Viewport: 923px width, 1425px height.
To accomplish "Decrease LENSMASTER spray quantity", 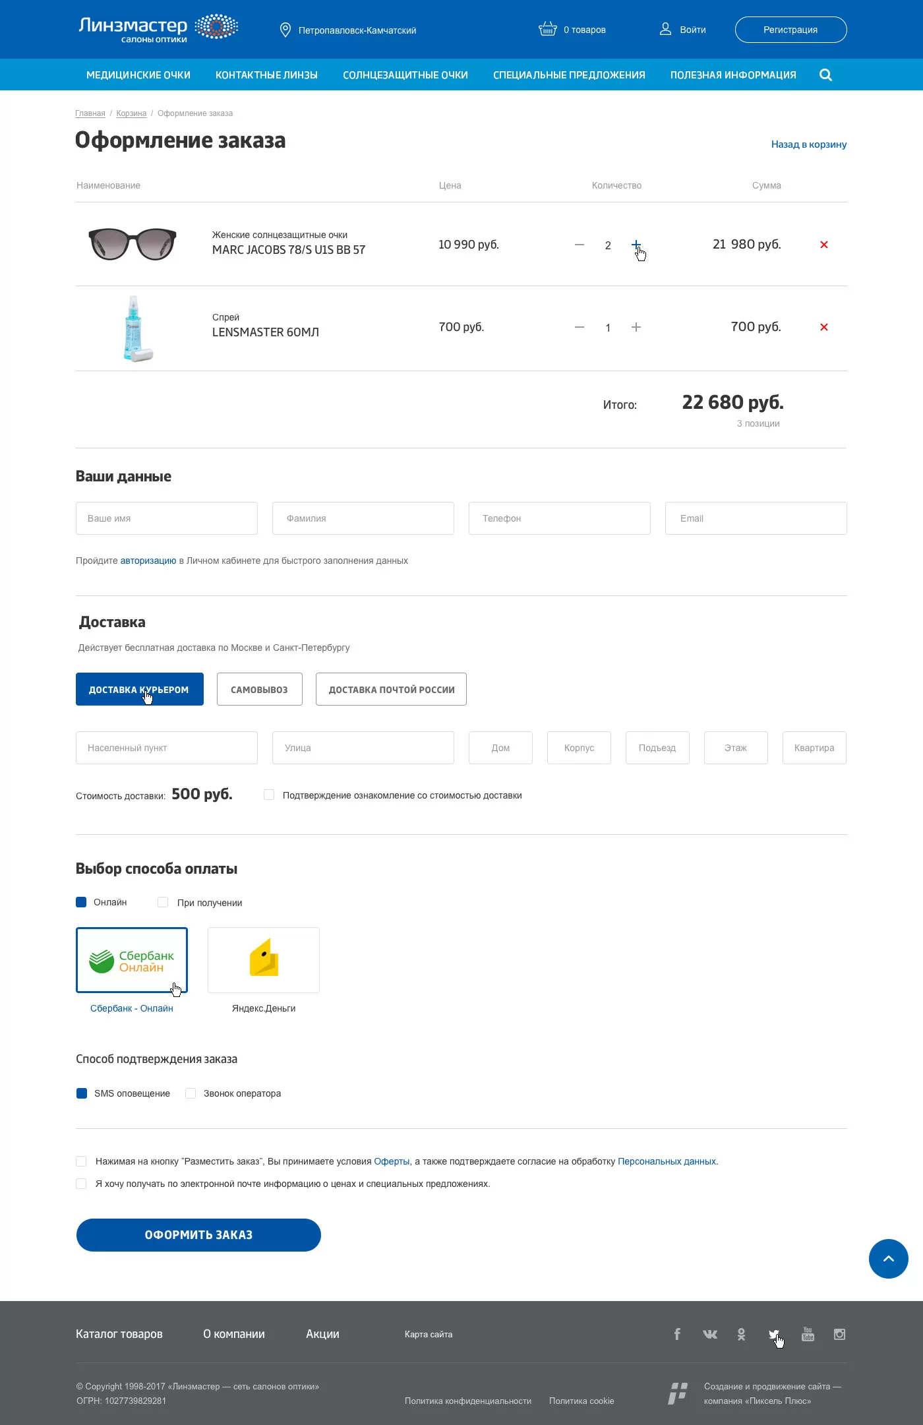I will (580, 327).
